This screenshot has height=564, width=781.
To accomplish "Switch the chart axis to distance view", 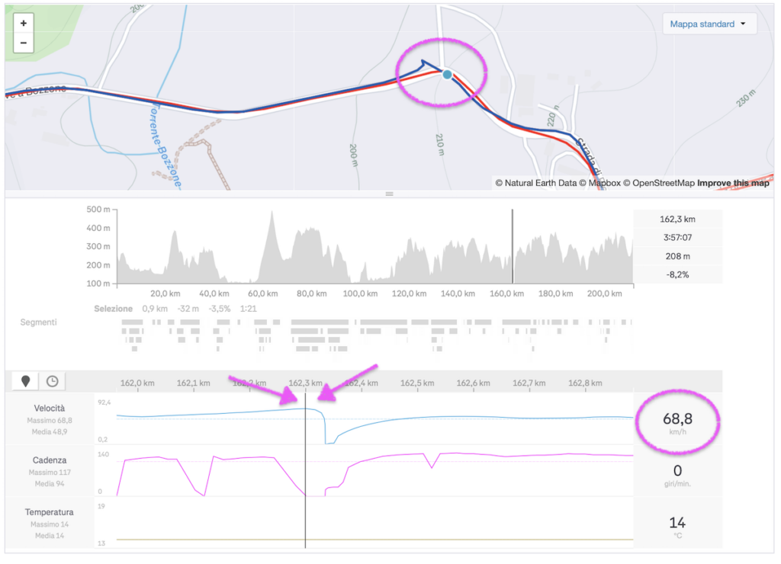I will pos(27,381).
